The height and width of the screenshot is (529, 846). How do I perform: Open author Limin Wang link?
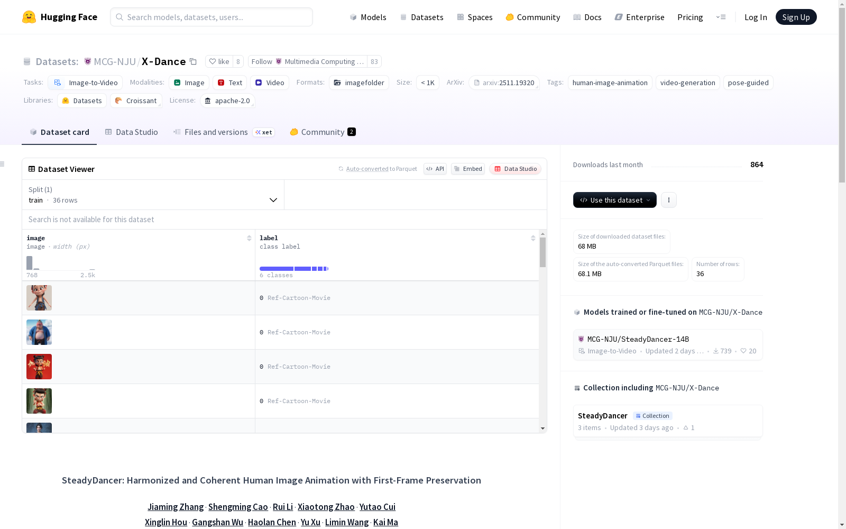coord(347,522)
